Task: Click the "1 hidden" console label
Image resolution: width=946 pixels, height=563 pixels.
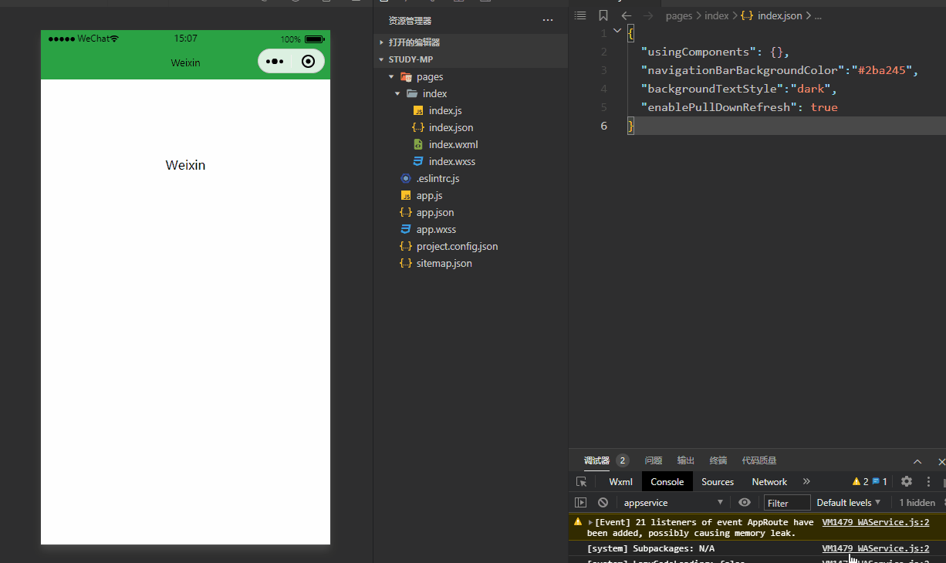Action: coord(917,502)
